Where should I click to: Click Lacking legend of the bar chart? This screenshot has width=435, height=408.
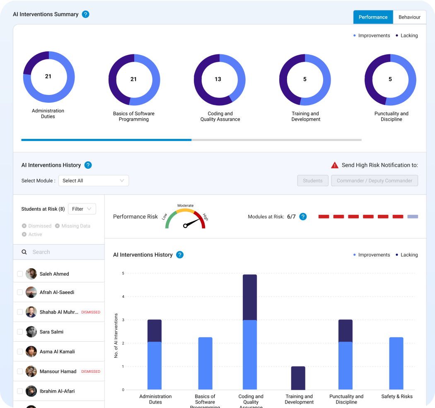(407, 255)
